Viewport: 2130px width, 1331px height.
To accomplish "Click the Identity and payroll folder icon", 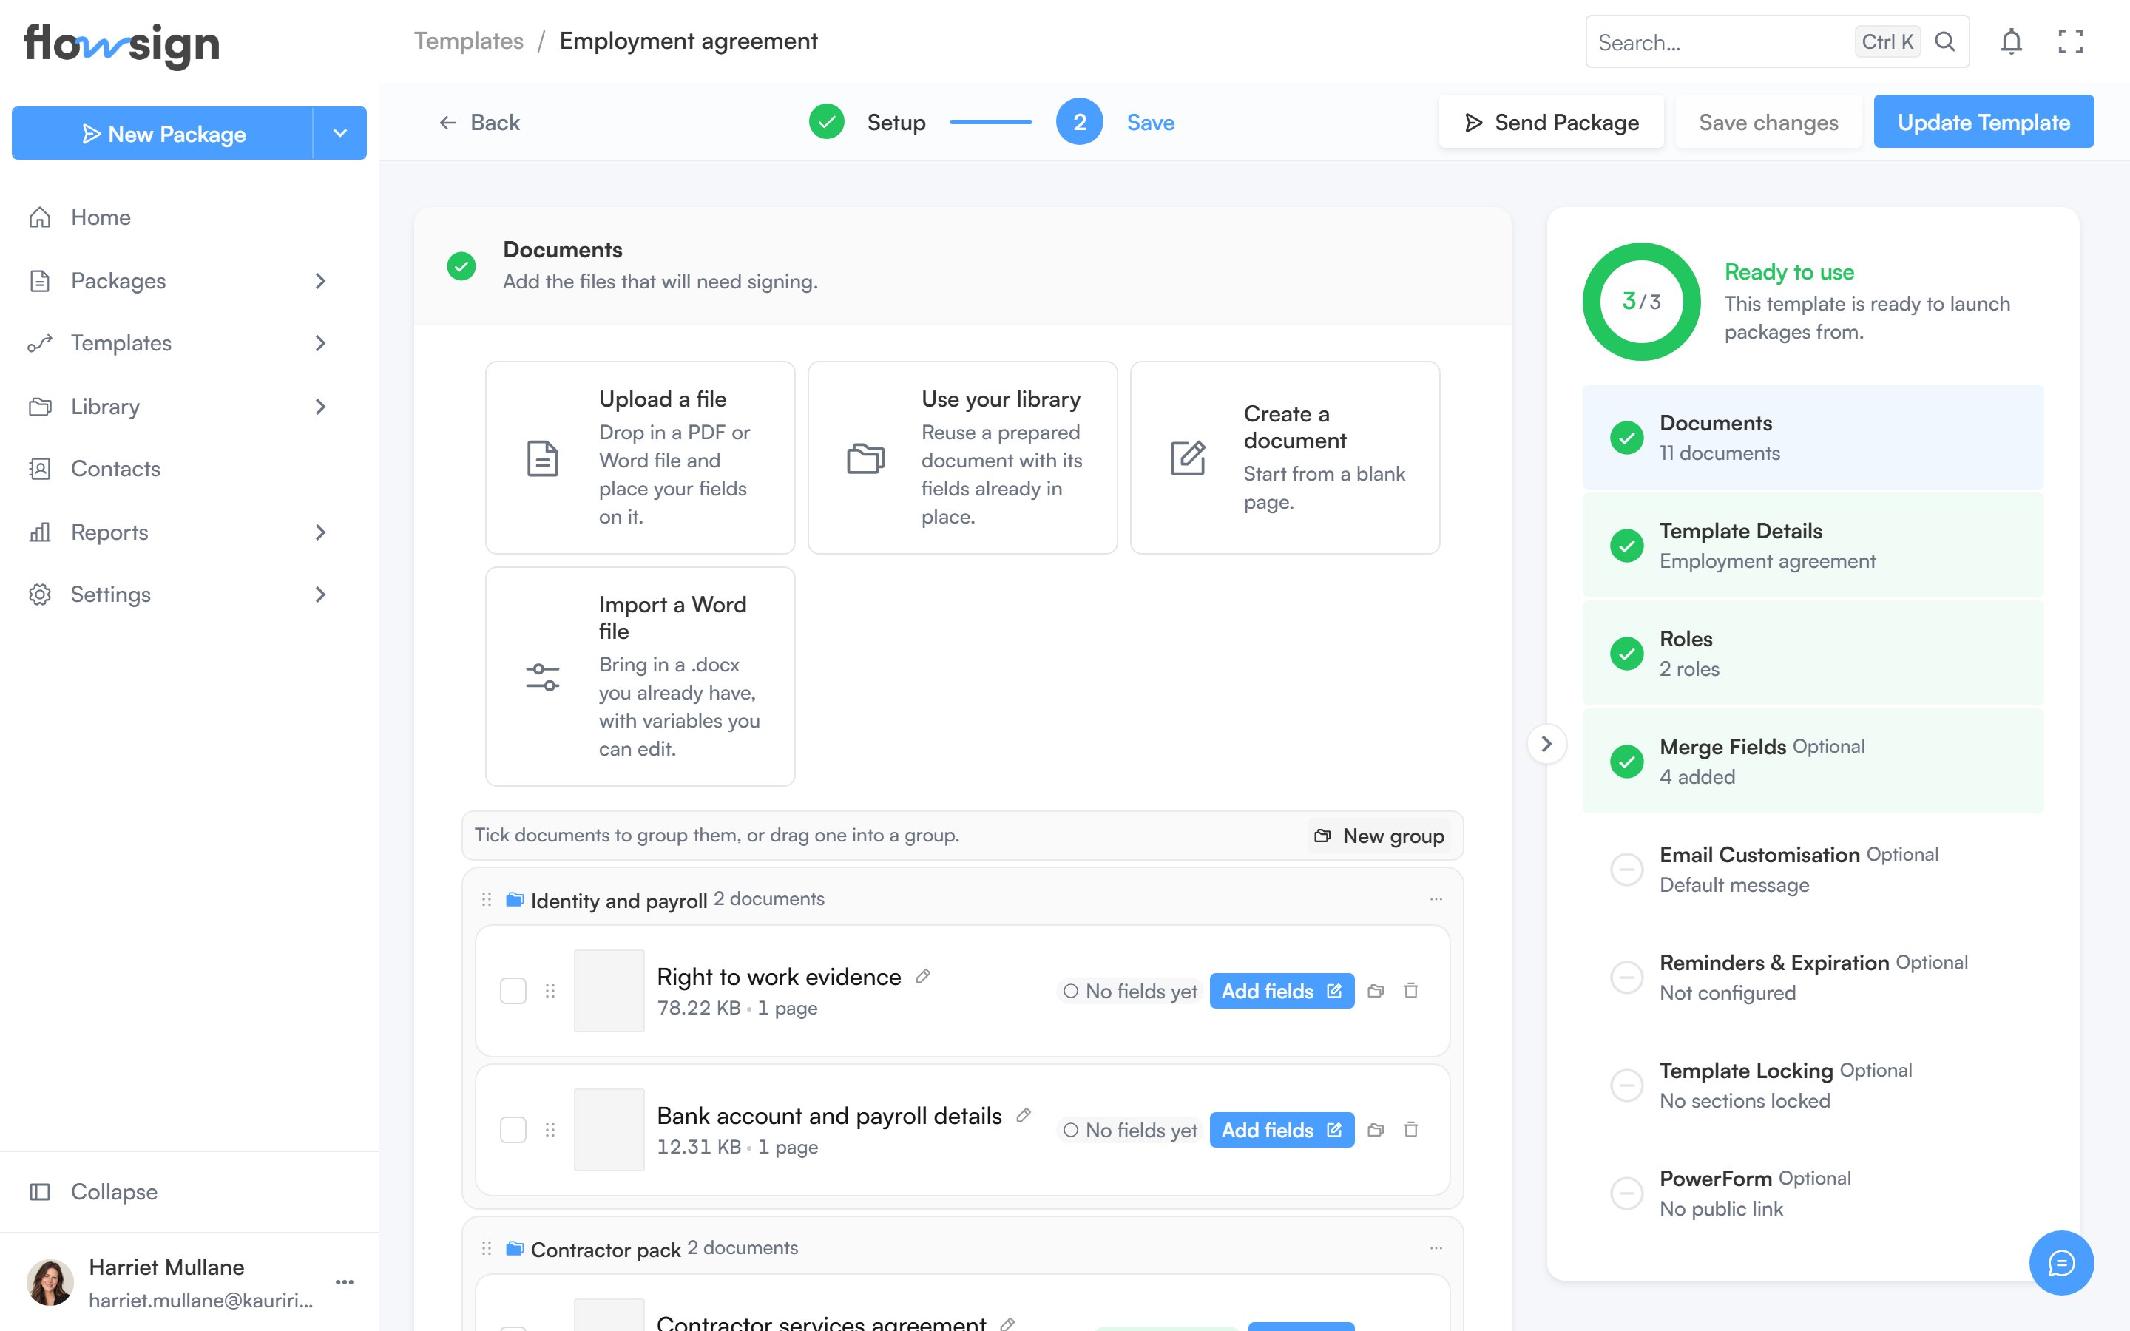I will 515,898.
